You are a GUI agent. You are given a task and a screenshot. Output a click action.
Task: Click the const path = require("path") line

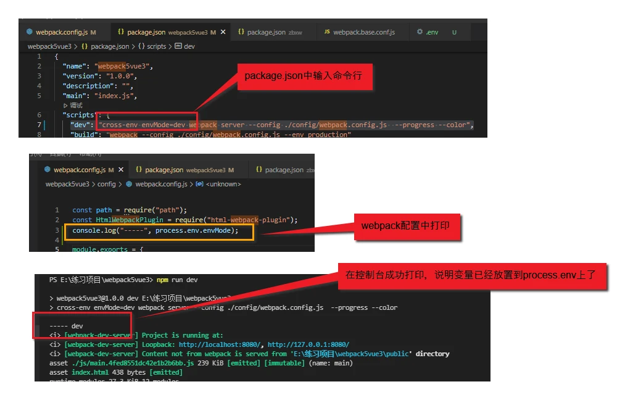(x=130, y=210)
